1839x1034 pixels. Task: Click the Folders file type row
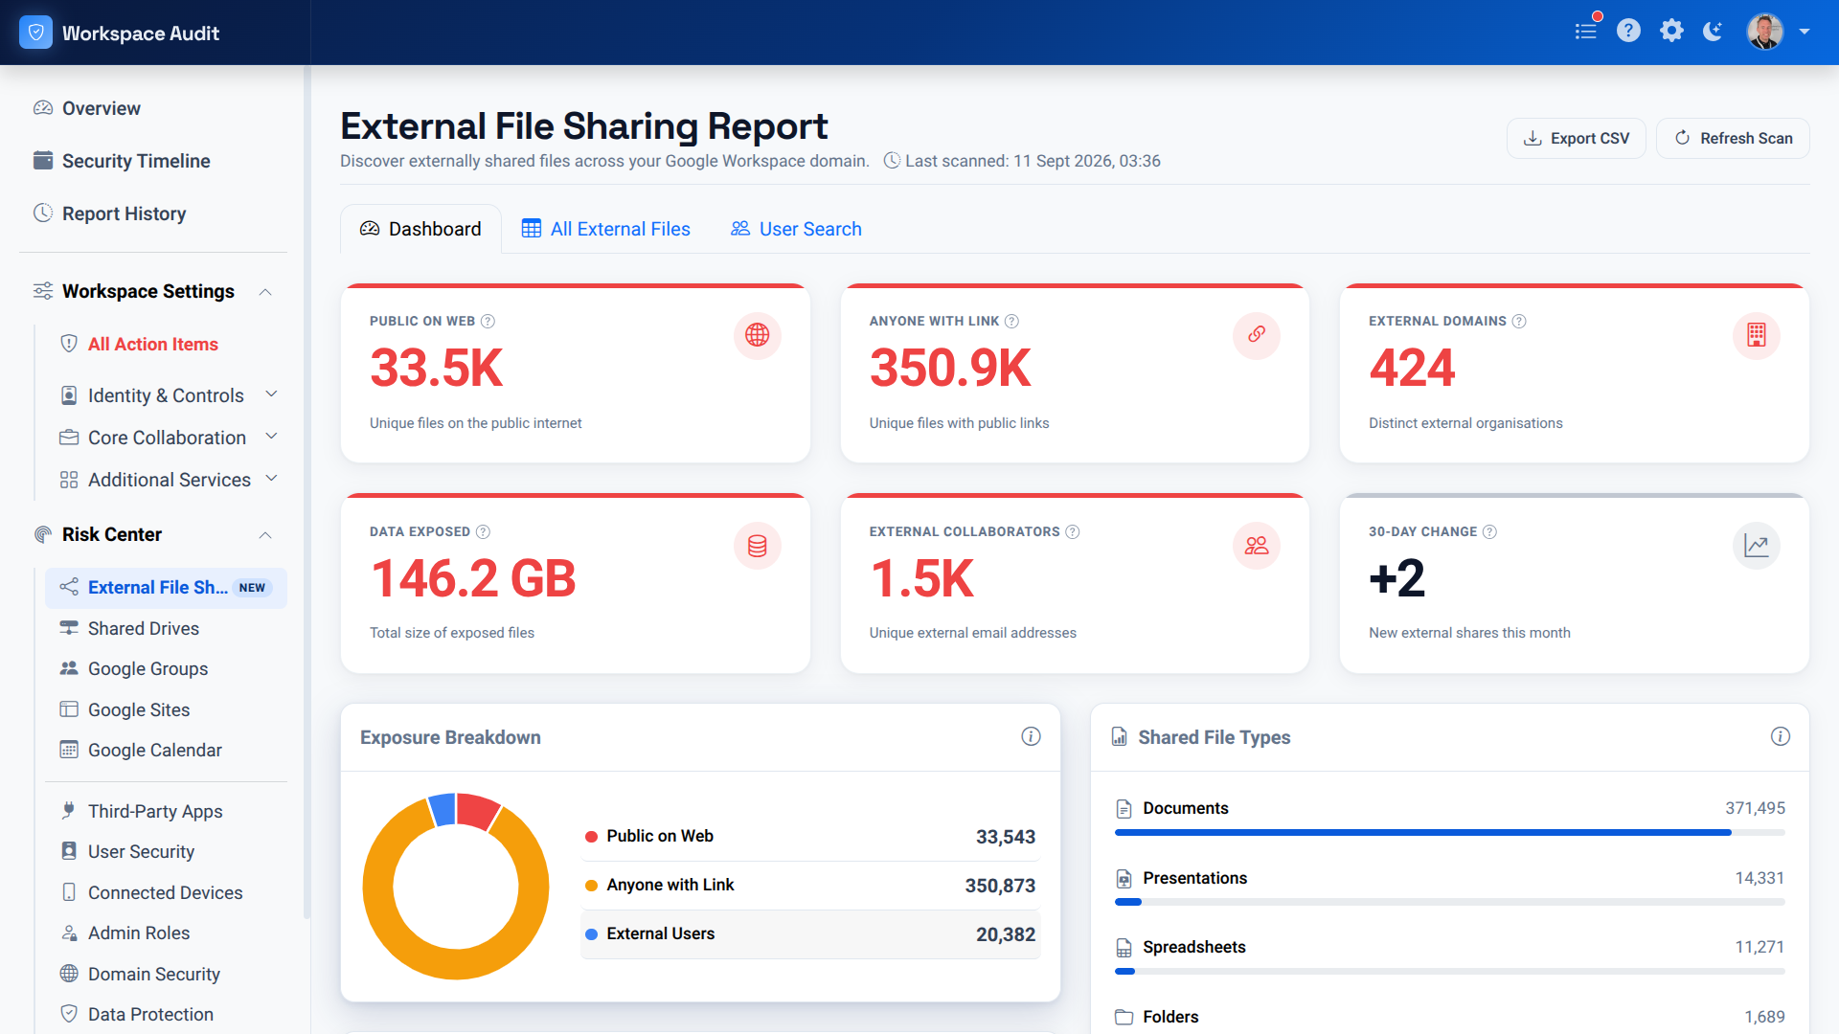pyautogui.click(x=1450, y=1017)
